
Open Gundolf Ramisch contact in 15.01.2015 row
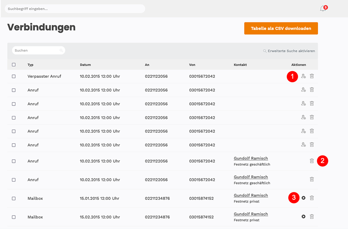point(251,195)
